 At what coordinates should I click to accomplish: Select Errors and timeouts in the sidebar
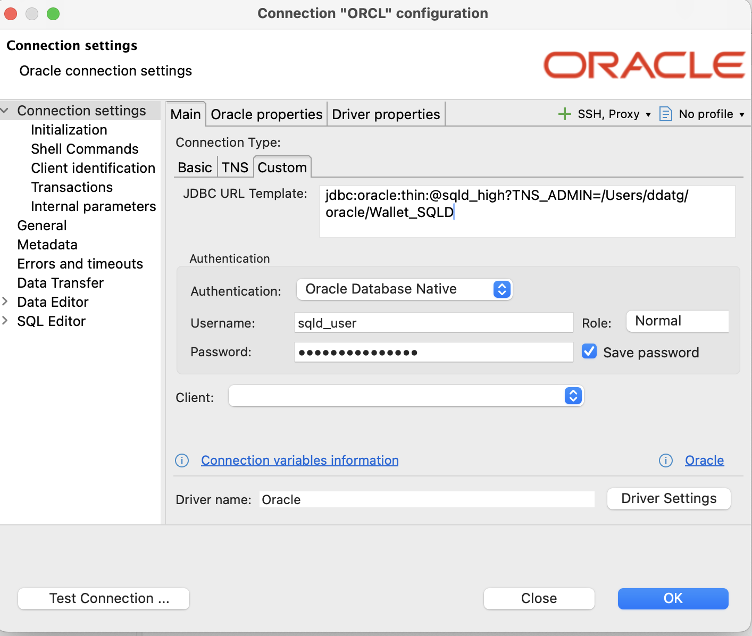(x=80, y=264)
